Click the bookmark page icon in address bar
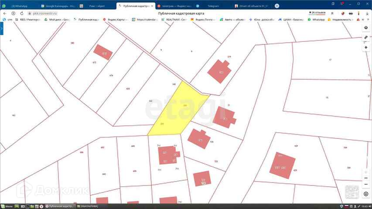This screenshot has width=372, height=209. pyautogui.click(x=332, y=13)
